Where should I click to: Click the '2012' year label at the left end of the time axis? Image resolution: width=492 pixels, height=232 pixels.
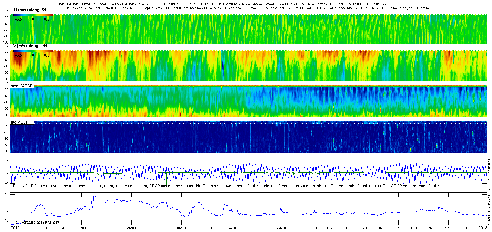click(x=15, y=228)
